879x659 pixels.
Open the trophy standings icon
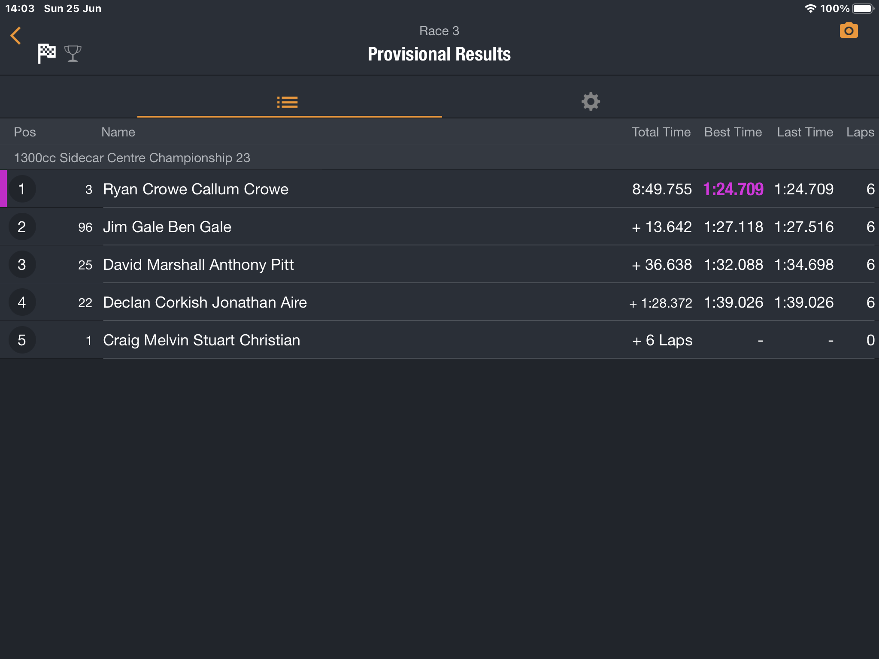click(x=73, y=54)
